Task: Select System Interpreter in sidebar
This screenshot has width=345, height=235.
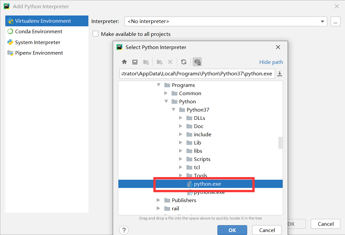Action: (x=47, y=42)
